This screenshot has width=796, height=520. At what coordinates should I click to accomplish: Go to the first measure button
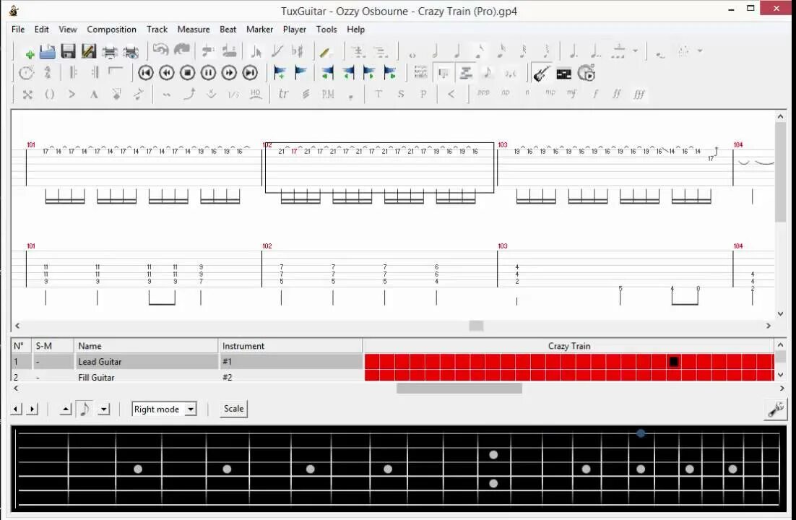(x=146, y=73)
